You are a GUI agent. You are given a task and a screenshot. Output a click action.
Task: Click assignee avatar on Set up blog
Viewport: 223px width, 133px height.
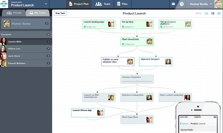click(x=149, y=24)
